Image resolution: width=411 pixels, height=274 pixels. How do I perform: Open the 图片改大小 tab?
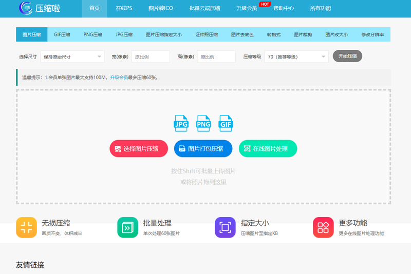click(337, 34)
